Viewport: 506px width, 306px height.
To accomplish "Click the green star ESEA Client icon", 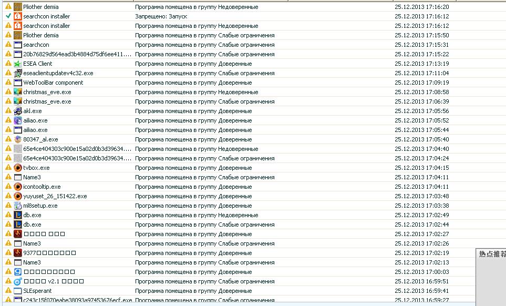I will tap(18, 64).
